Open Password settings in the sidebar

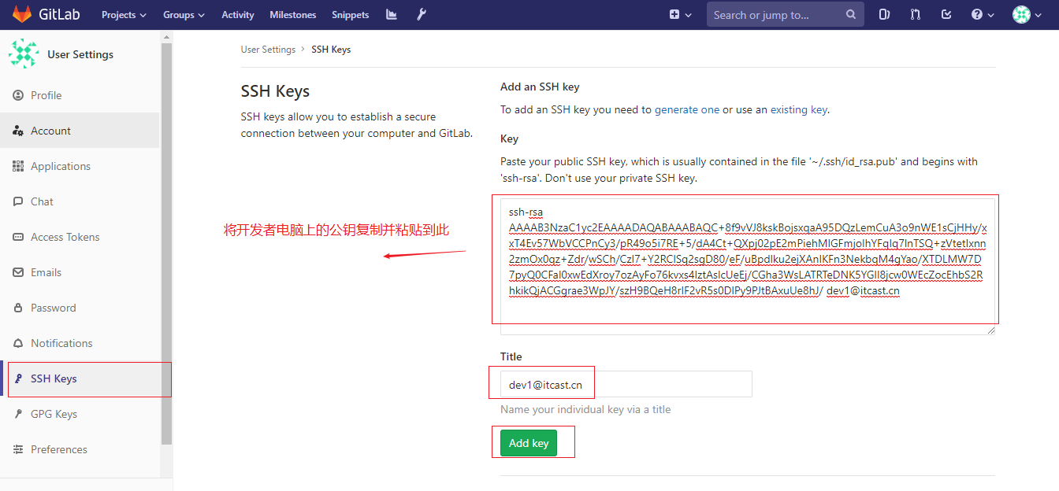[x=80, y=308]
